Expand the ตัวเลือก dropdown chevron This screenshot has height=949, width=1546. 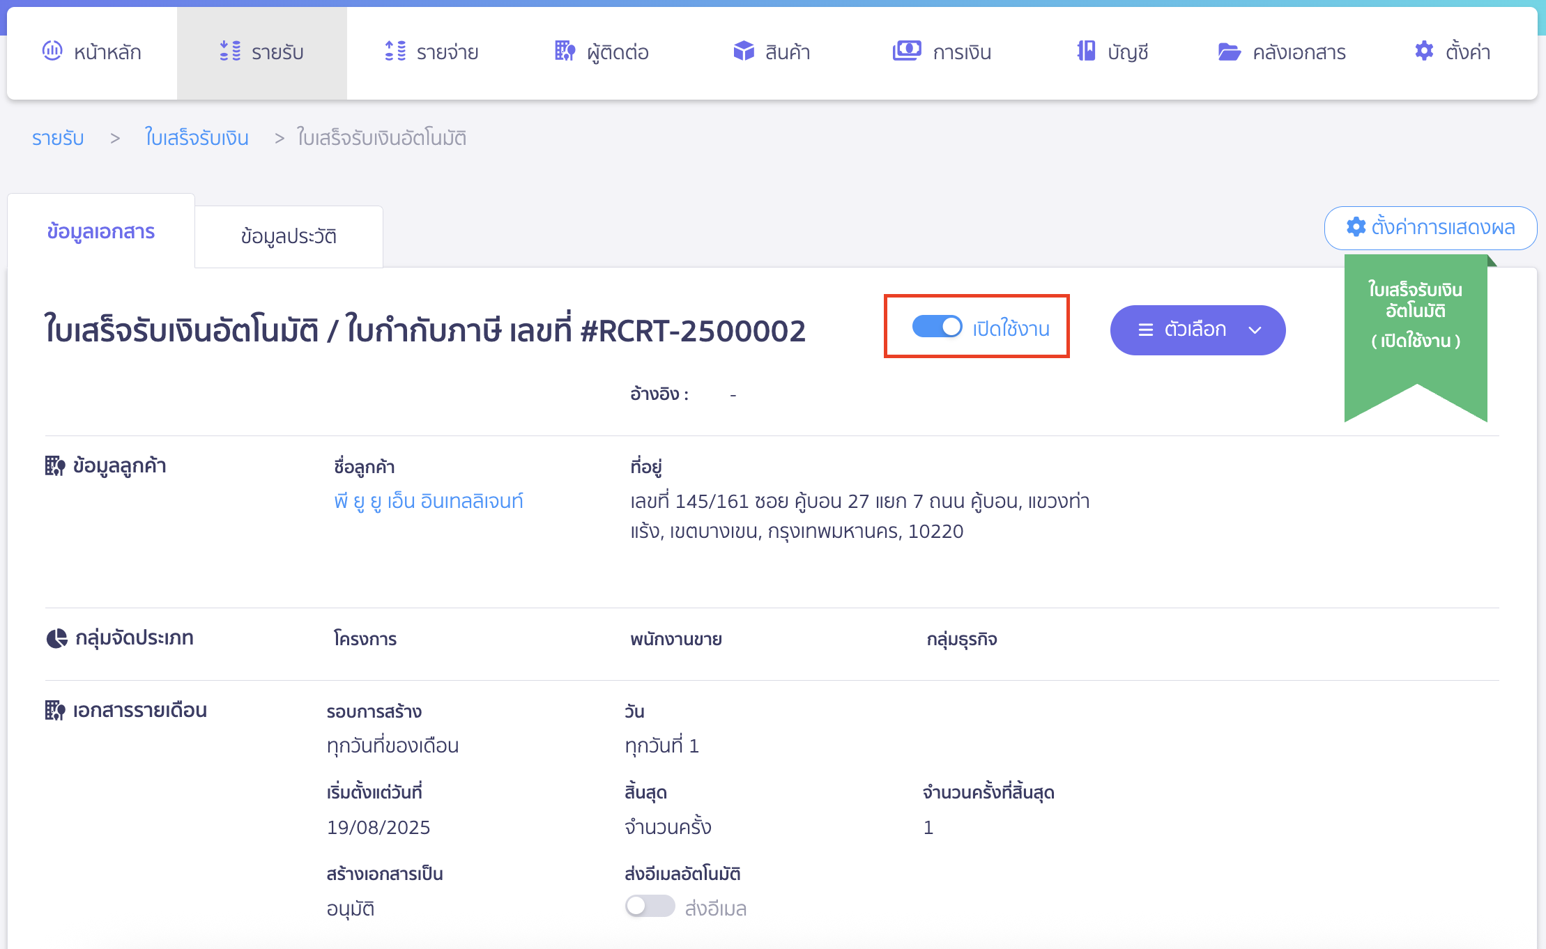[x=1255, y=330]
